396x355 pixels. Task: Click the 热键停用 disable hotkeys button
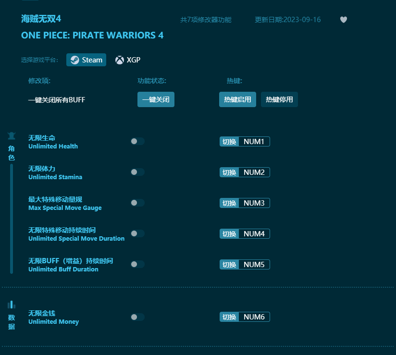[x=279, y=99]
